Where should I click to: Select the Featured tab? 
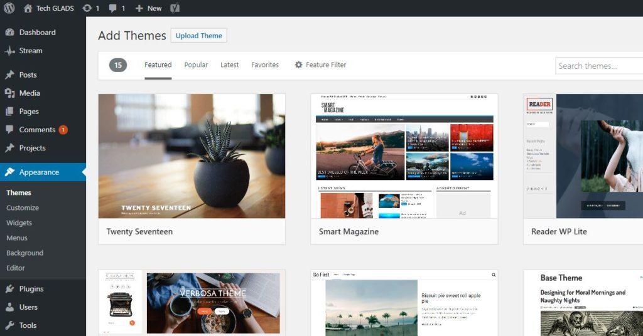coord(158,65)
